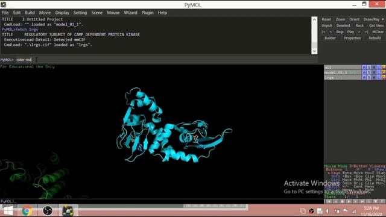Click the MClear button
Screen dimensions: 386x217
point(378,32)
